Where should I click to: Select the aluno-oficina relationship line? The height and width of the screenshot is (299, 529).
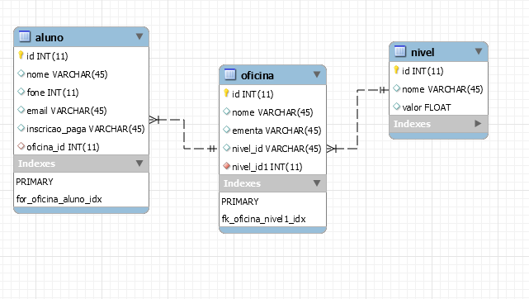click(184, 134)
